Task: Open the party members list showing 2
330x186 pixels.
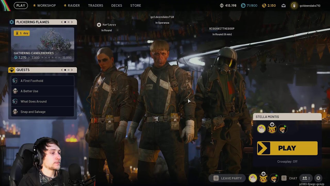Action: (306, 178)
